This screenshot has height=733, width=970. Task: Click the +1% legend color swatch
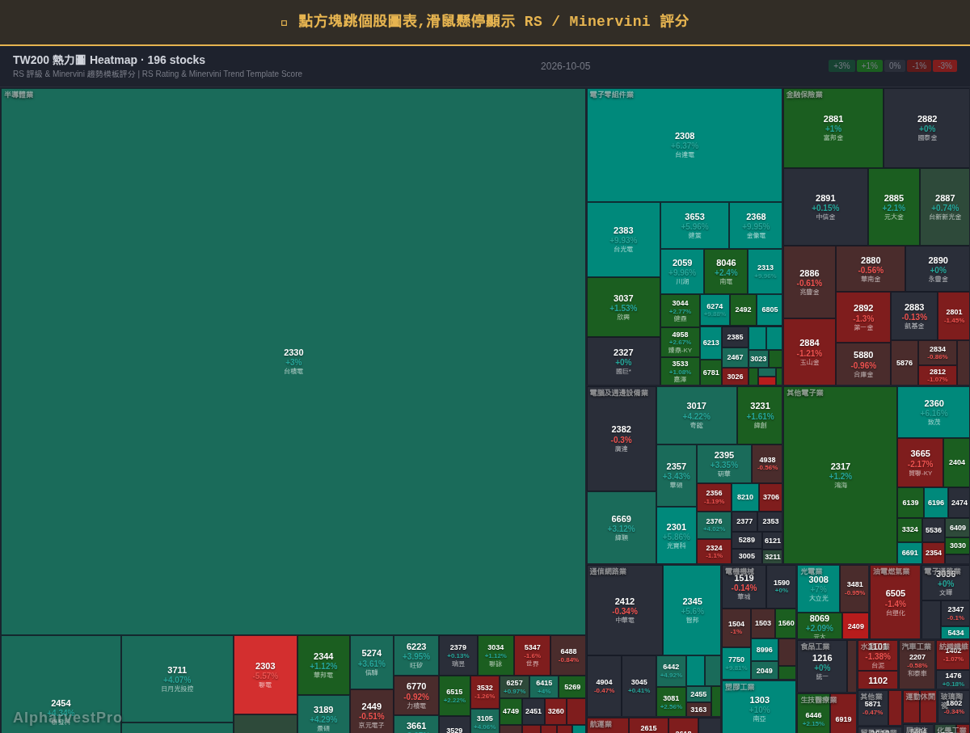870,66
